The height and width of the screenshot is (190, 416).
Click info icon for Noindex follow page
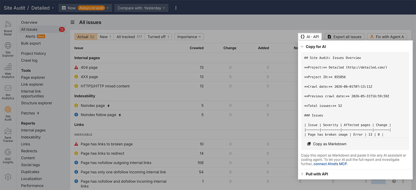coord(76,115)
